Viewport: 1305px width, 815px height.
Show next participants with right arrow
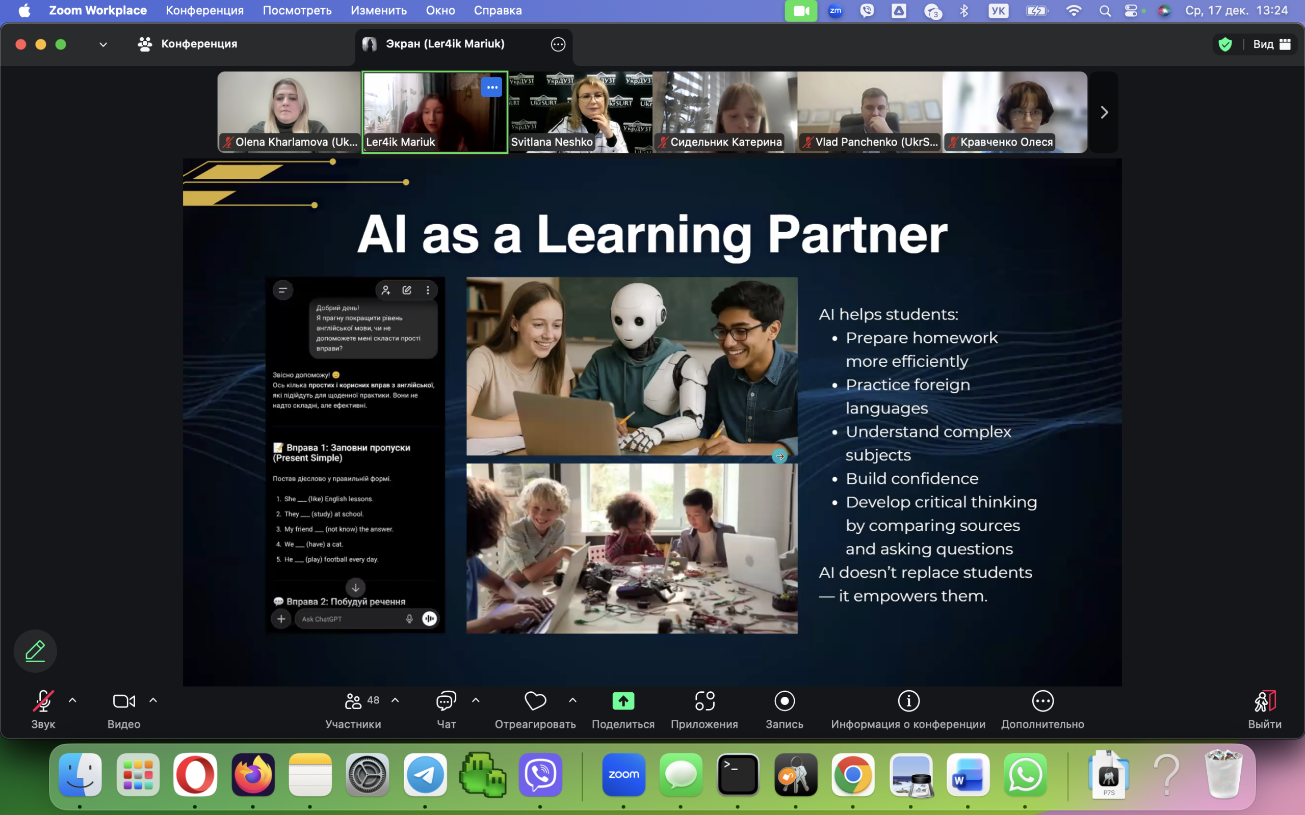pos(1104,112)
